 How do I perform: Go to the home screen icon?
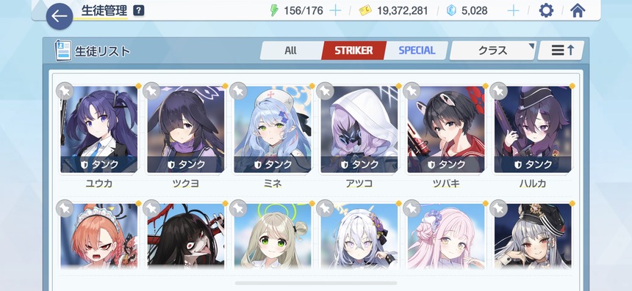pyautogui.click(x=578, y=10)
